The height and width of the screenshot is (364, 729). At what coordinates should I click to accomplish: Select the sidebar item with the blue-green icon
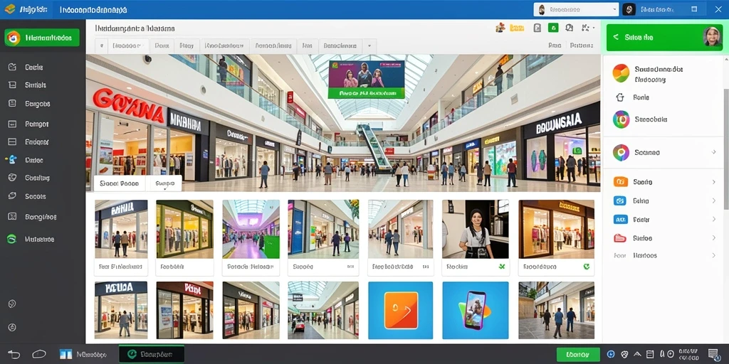click(x=43, y=160)
